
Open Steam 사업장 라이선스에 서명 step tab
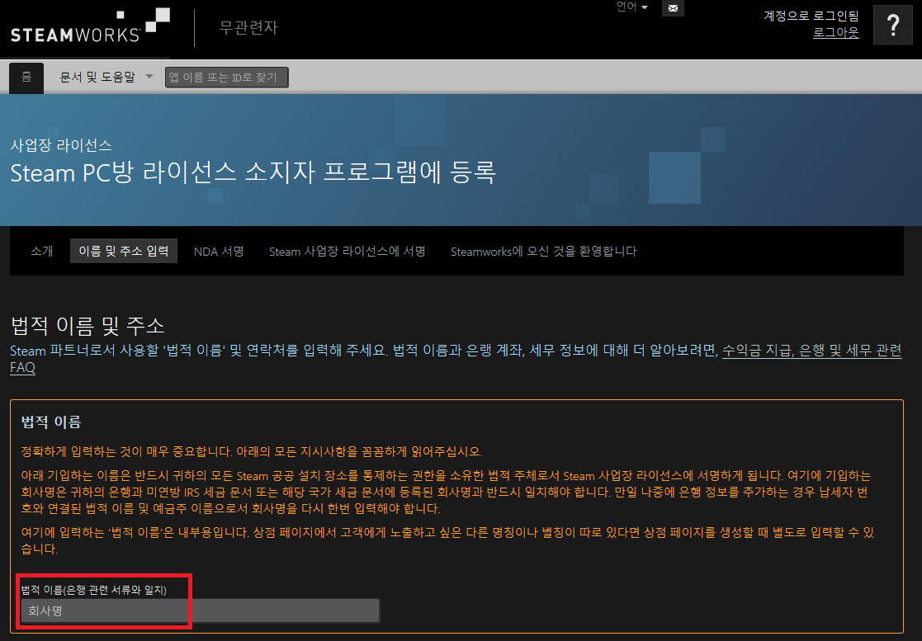[347, 251]
